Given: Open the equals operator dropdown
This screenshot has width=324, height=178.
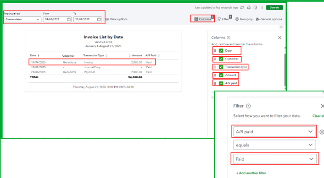Looking at the screenshot, I should coord(274,145).
